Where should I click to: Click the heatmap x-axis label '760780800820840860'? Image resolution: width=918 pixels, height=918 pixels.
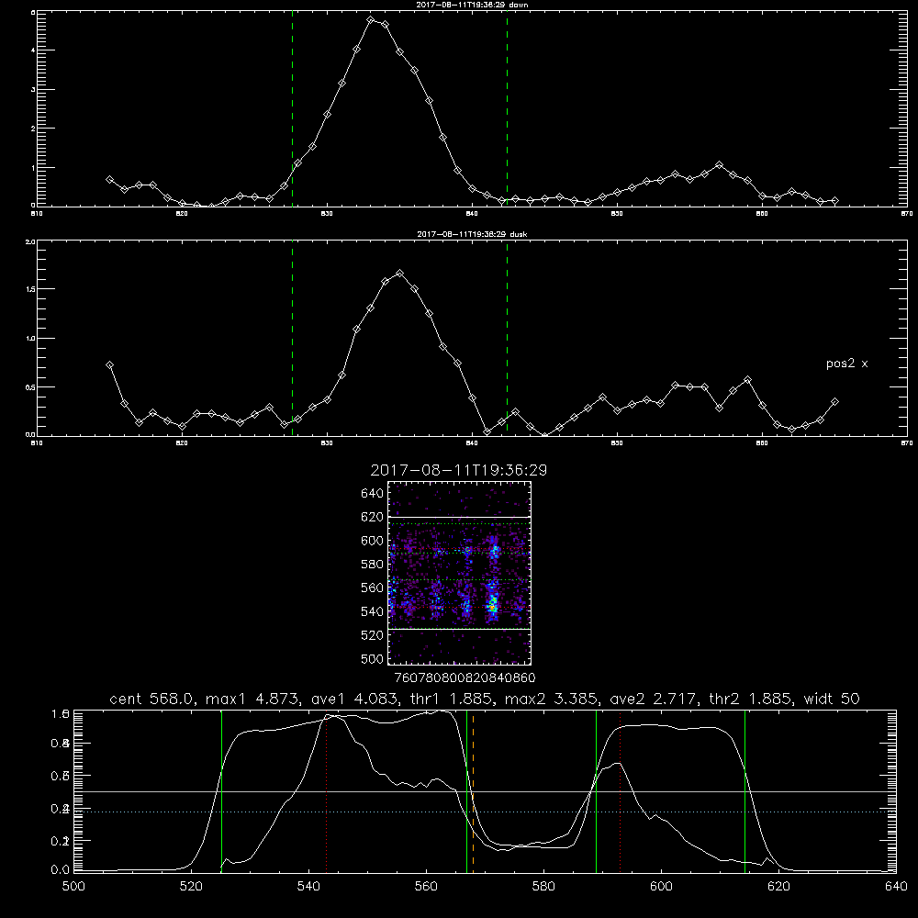pyautogui.click(x=465, y=677)
